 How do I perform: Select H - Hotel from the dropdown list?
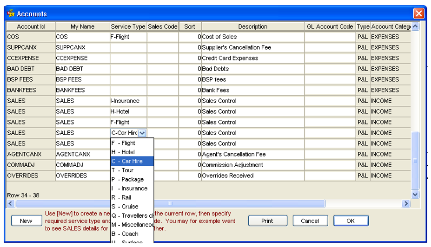132,152
